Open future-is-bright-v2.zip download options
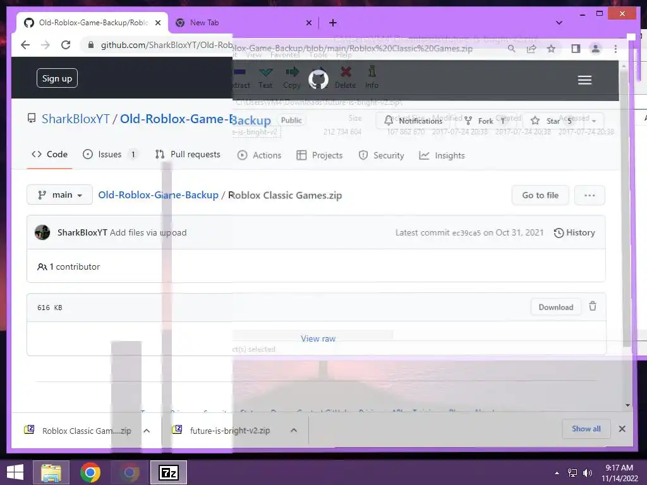This screenshot has width=647, height=485. click(294, 430)
